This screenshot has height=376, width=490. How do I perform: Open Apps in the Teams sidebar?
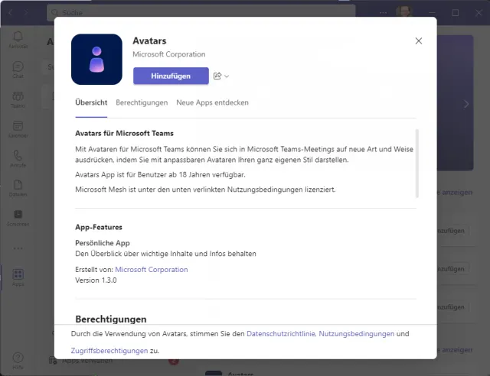(x=18, y=277)
